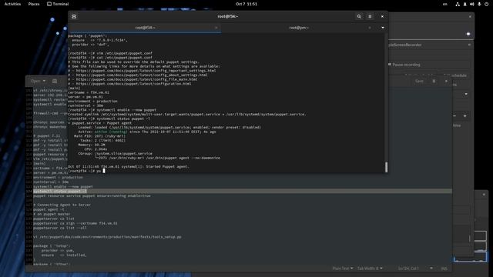Close the SimpleScreenRecorder panel
Viewport: 493px width, 277px height.
tap(469, 45)
